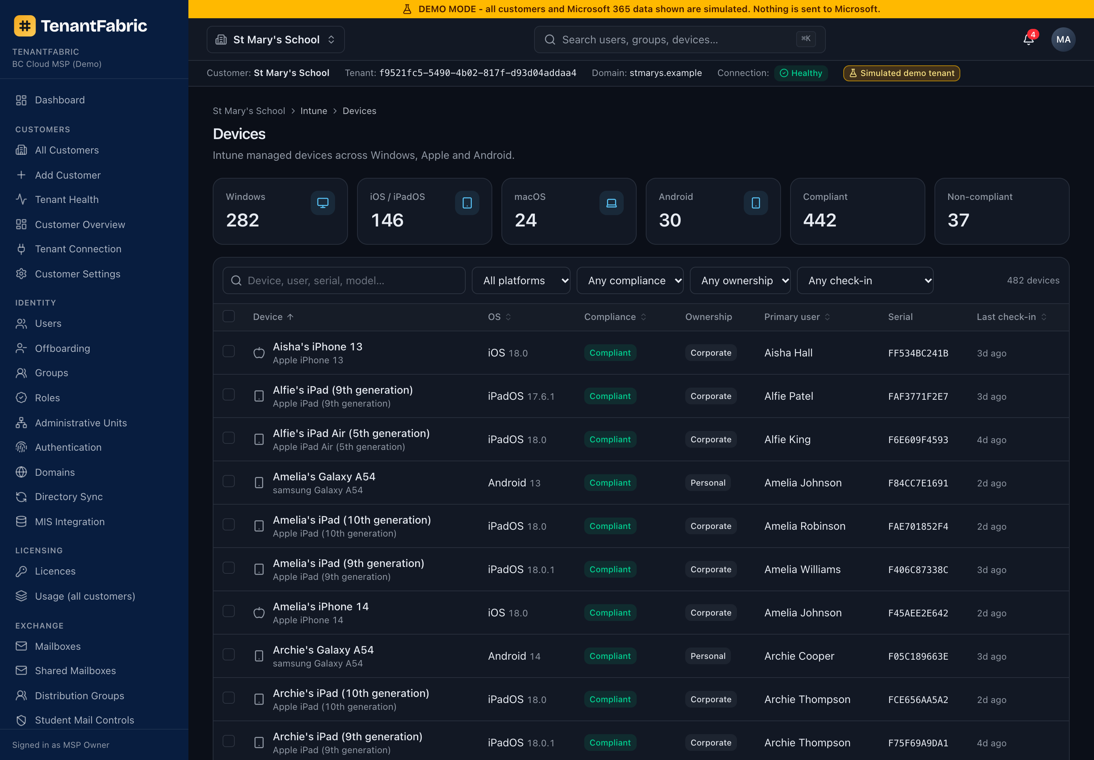This screenshot has width=1094, height=760.
Task: Sort by the Compliance column header
Action: [615, 317]
